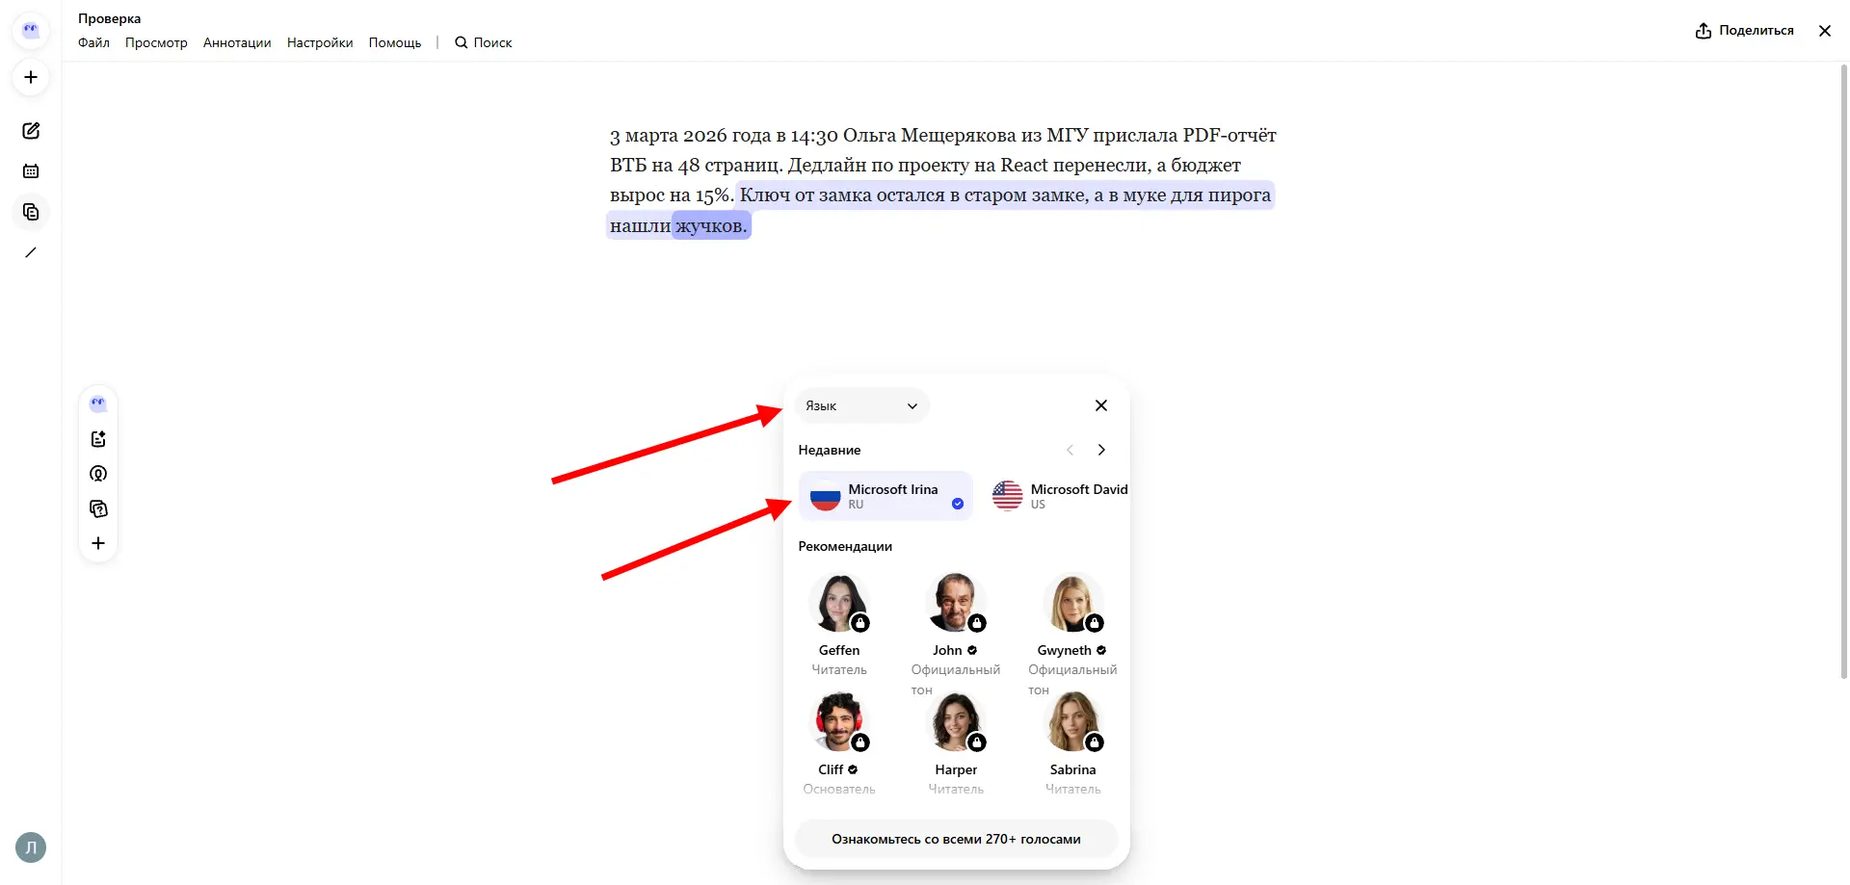Click the Рекомендации section heading
The width and height of the screenshot is (1850, 885).
845,546
